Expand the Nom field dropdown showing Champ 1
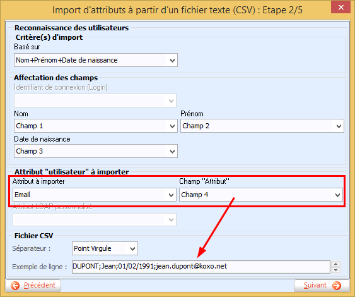 coord(172,126)
